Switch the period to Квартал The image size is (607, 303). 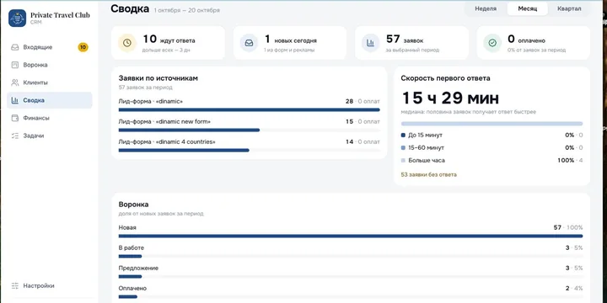[569, 9]
